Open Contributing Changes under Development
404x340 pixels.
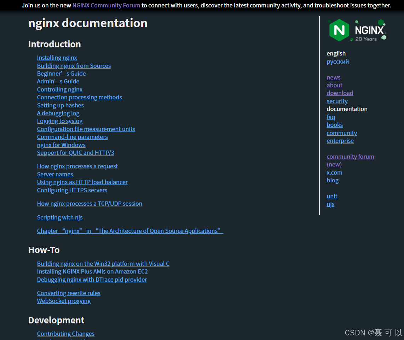(x=65, y=334)
